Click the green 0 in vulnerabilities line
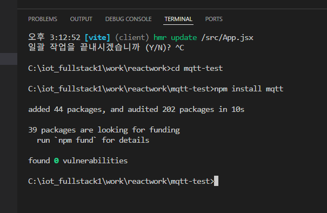The width and height of the screenshot is (327, 213). 56,161
